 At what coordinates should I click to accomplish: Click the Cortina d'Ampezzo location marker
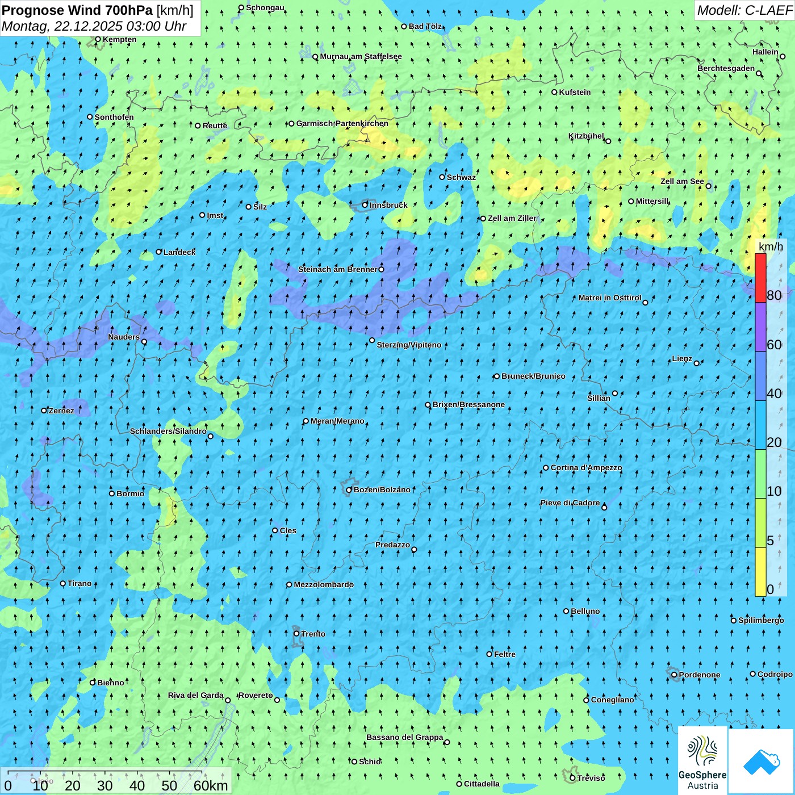point(546,468)
